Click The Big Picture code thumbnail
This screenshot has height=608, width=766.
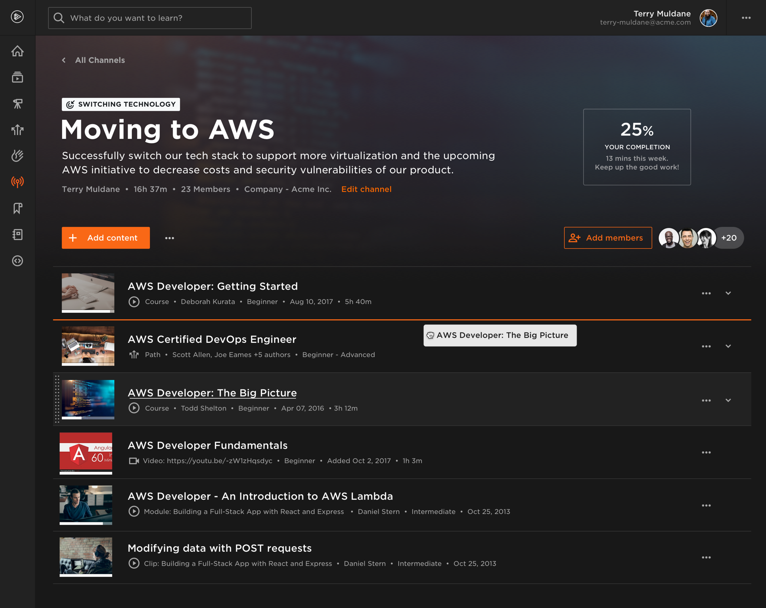click(x=88, y=400)
